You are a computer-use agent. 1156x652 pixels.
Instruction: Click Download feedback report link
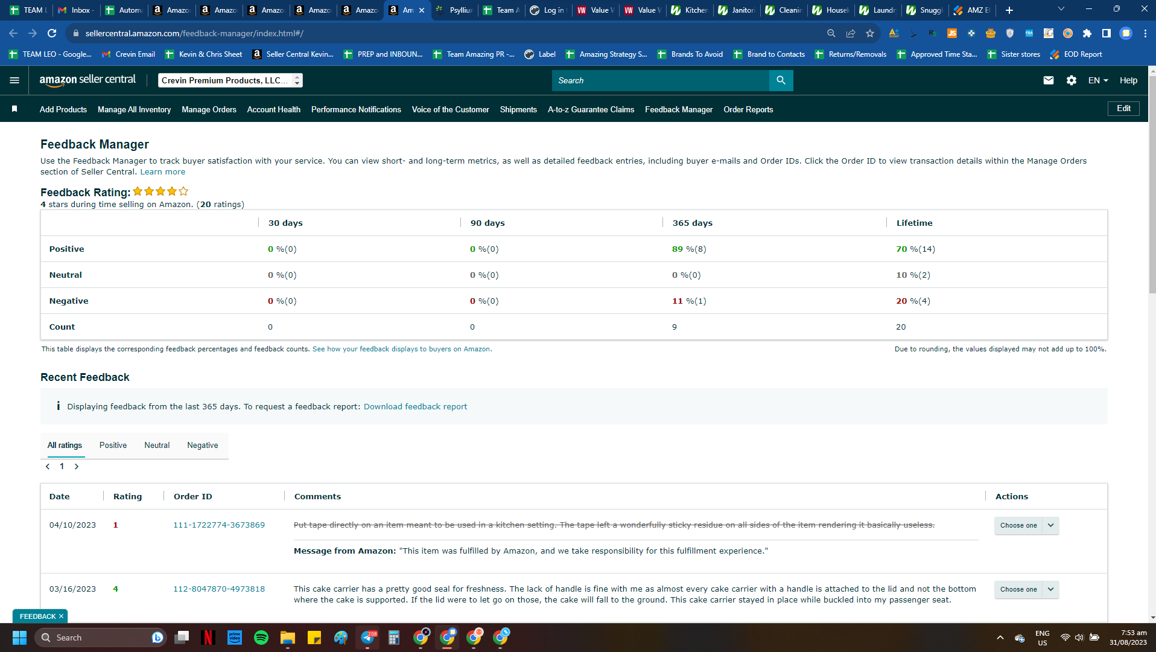415,407
